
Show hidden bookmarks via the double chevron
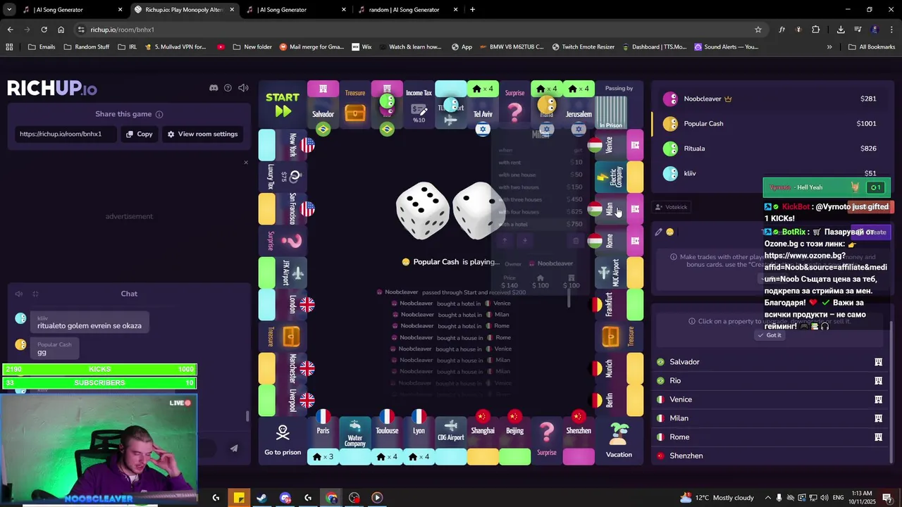pyautogui.click(x=829, y=47)
